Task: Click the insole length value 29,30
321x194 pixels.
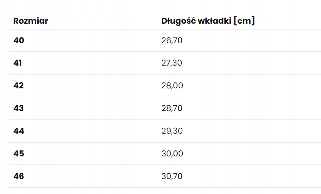Action: 172,131
